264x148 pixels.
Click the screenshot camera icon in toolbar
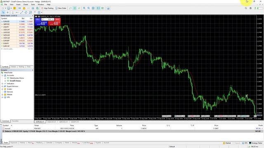point(108,8)
